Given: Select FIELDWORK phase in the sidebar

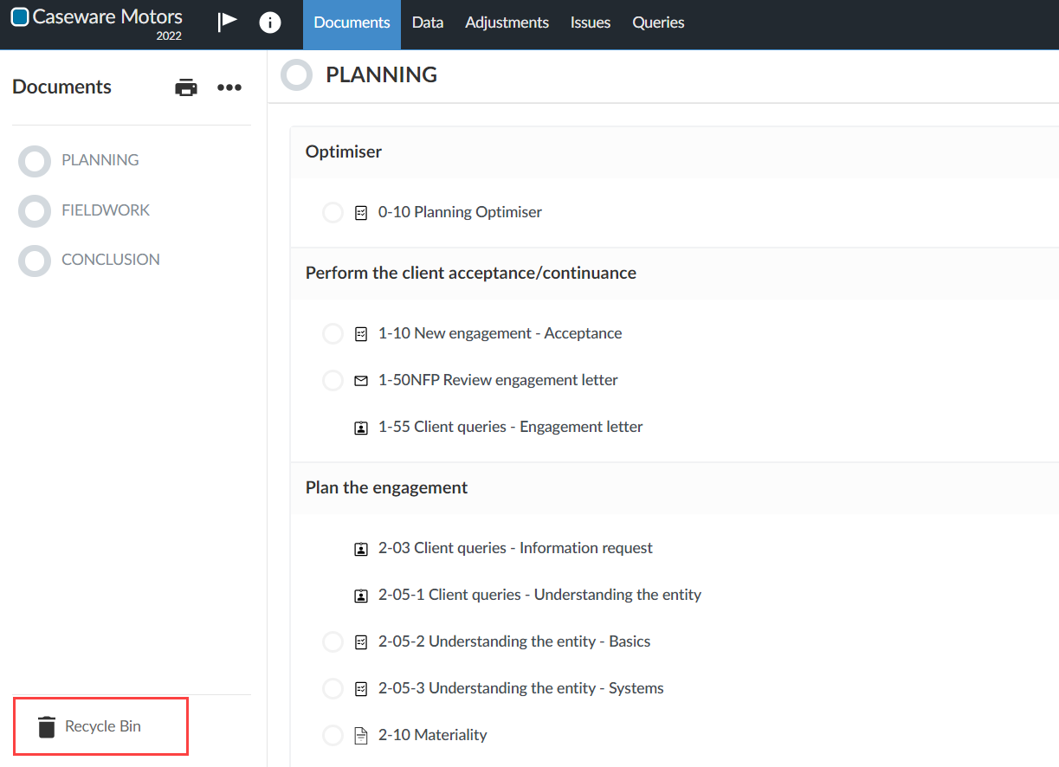Looking at the screenshot, I should tap(105, 210).
